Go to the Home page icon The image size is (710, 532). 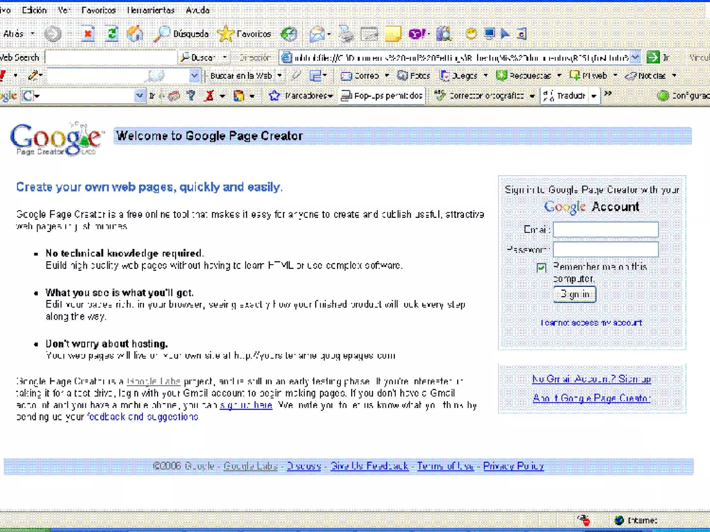pos(135,34)
